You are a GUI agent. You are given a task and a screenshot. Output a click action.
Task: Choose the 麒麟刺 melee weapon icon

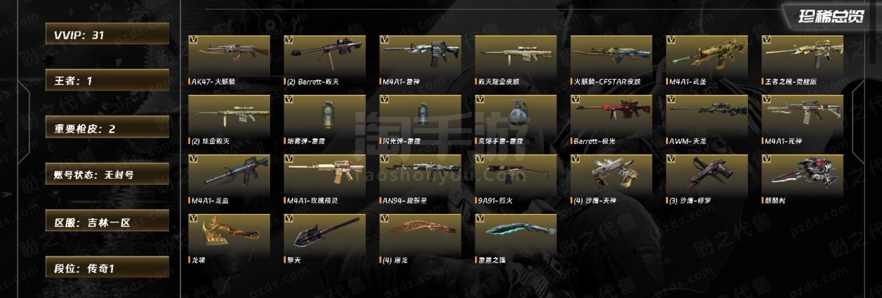[803, 175]
